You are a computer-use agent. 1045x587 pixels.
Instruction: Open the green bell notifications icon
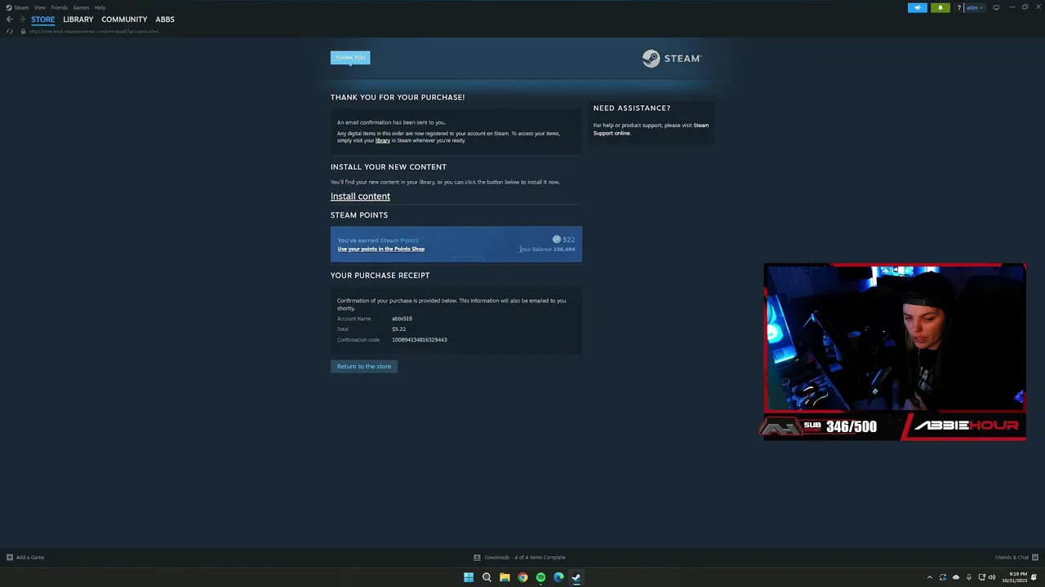point(940,7)
